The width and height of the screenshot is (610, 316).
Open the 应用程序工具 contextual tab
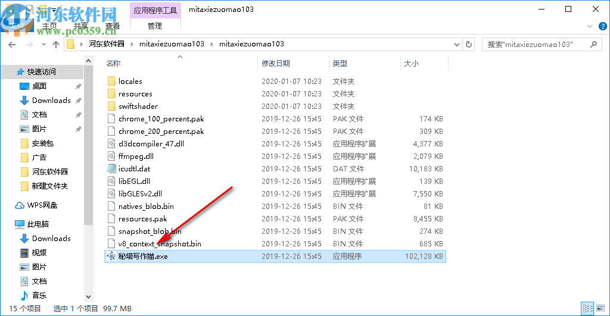click(155, 10)
